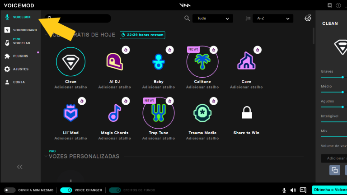This screenshot has width=347, height=195.
Task: Collapse the sidebar with double chevron
Action: tap(20, 167)
